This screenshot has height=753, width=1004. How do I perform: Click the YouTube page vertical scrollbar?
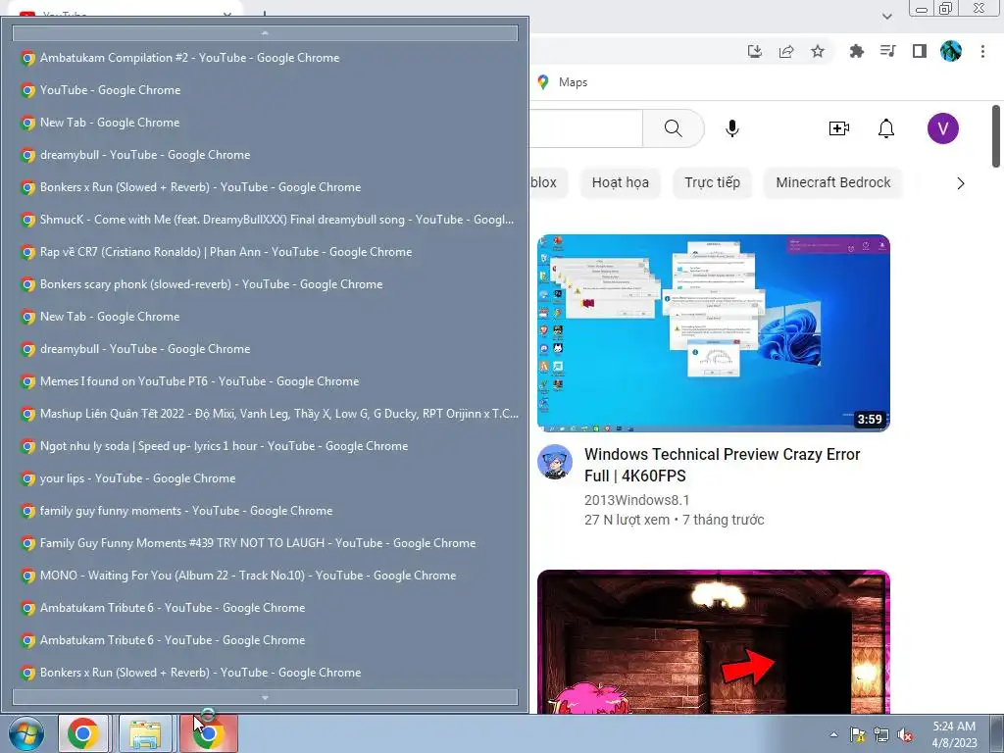(x=996, y=135)
